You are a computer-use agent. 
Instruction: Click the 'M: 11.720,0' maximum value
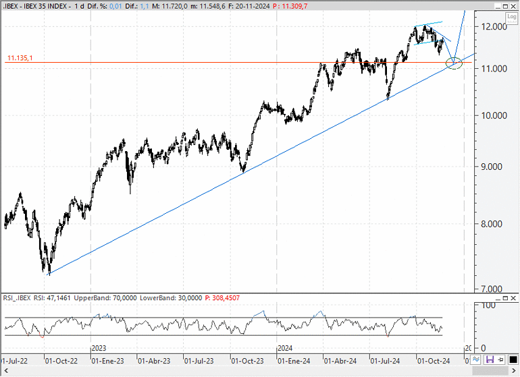click(170, 6)
